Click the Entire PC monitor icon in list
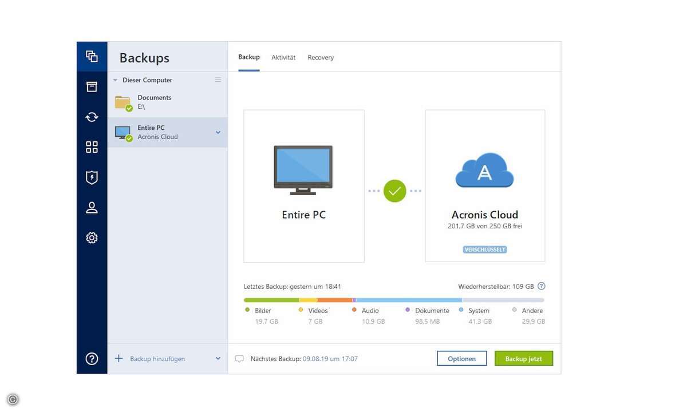The width and height of the screenshot is (687, 412). pos(123,133)
